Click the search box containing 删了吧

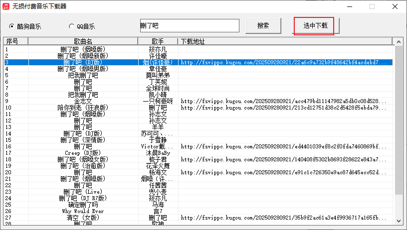click(190, 26)
